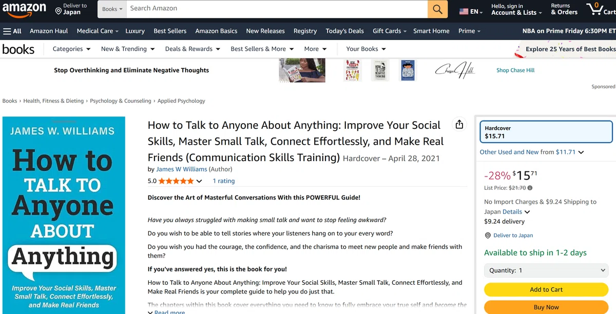This screenshot has height=314, width=616.
Task: Click the Health, Fitness & Dieting breadcrumb
Action: point(53,101)
